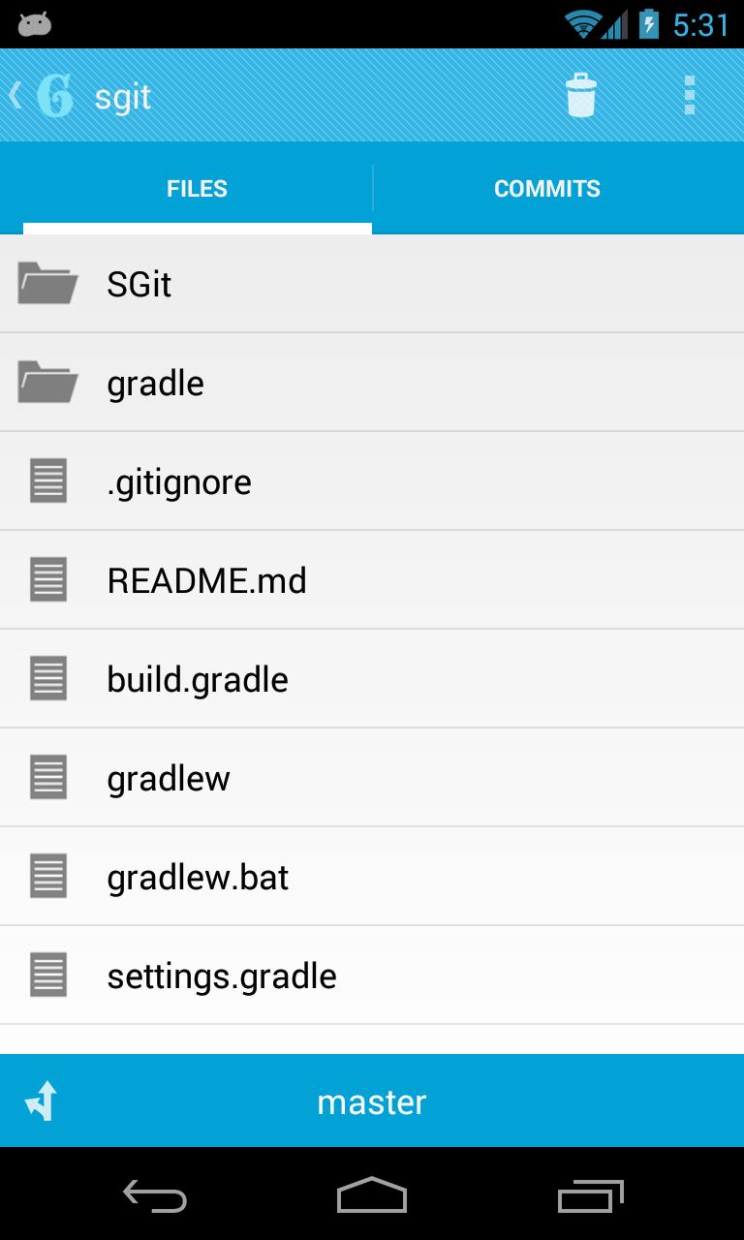Tap the SGit app logo icon

coord(55,96)
